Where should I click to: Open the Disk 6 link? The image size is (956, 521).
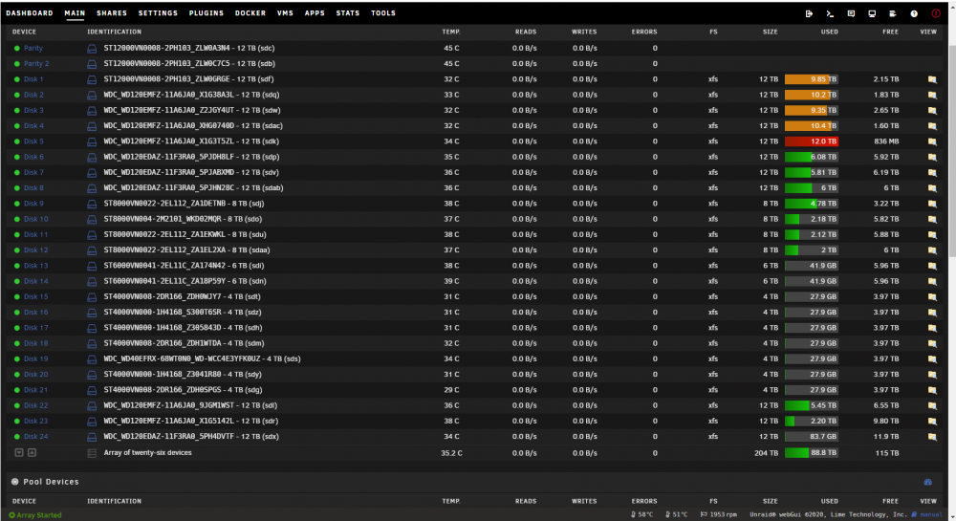33,157
